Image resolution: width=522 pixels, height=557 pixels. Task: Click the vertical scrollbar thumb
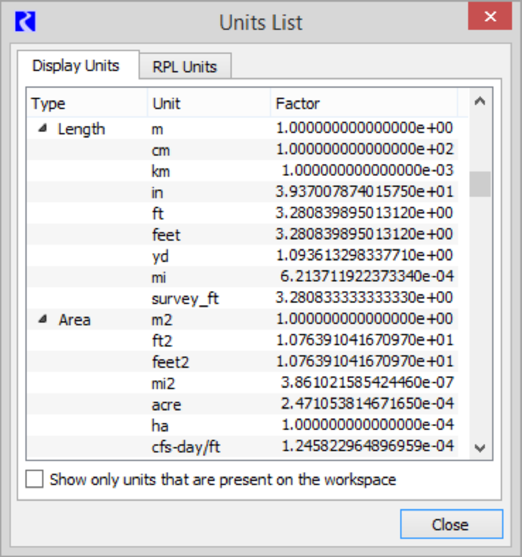480,184
